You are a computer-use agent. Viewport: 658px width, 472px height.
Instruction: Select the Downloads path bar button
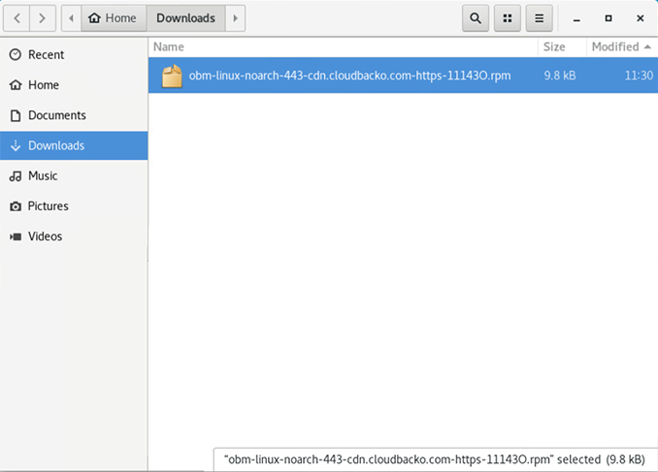click(186, 18)
